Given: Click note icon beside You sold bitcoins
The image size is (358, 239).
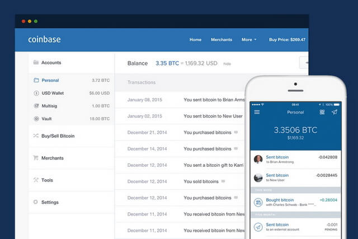Looking at the screenshot, I should [223, 181].
